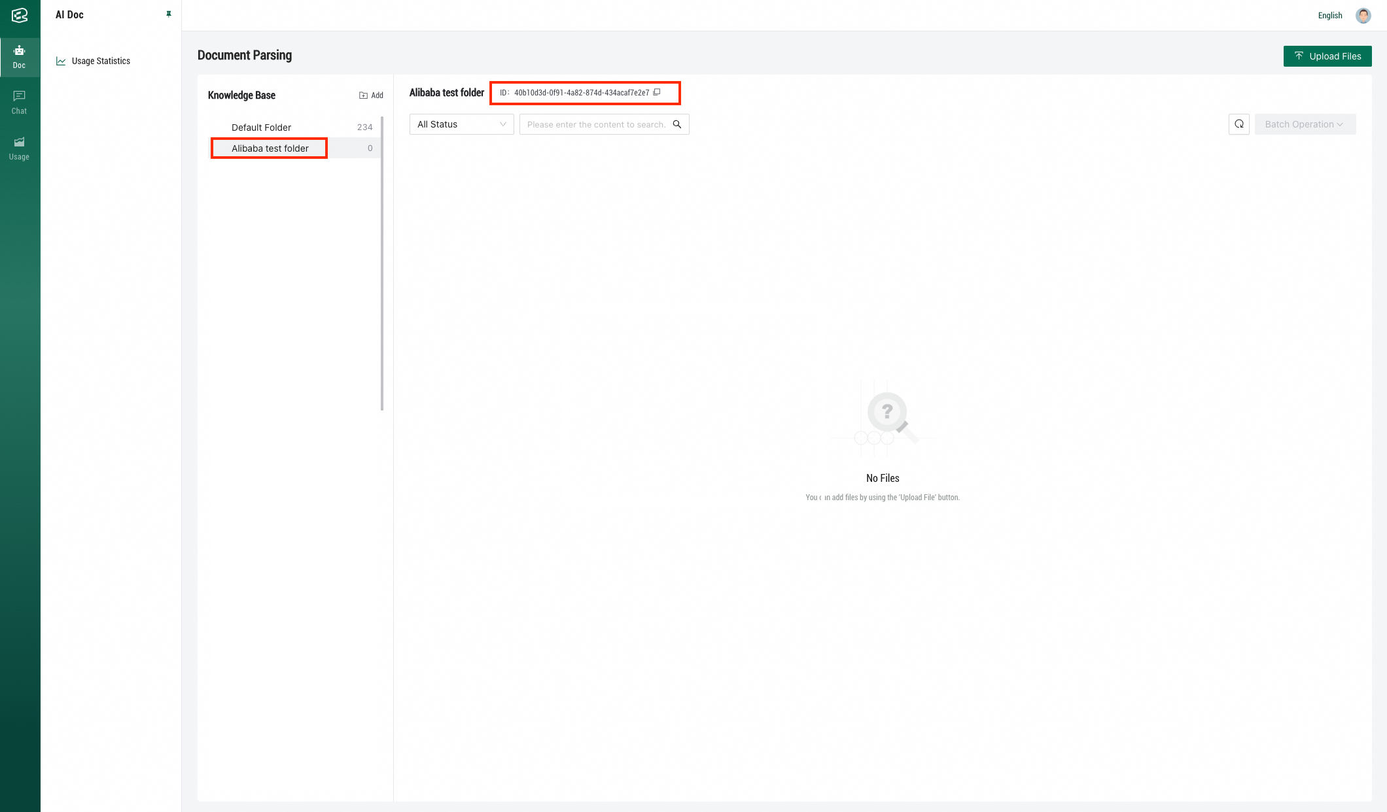Copy the folder ID using the copy icon

tap(657, 92)
